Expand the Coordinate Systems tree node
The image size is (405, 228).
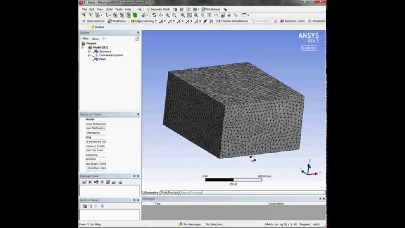89,55
